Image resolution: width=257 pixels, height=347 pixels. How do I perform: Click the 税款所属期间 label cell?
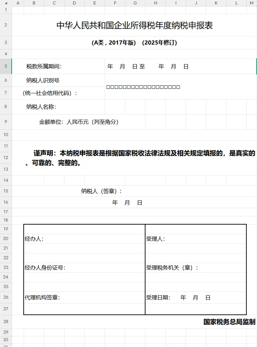point(58,67)
